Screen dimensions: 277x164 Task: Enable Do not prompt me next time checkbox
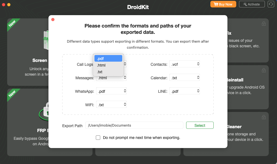pos(98,138)
